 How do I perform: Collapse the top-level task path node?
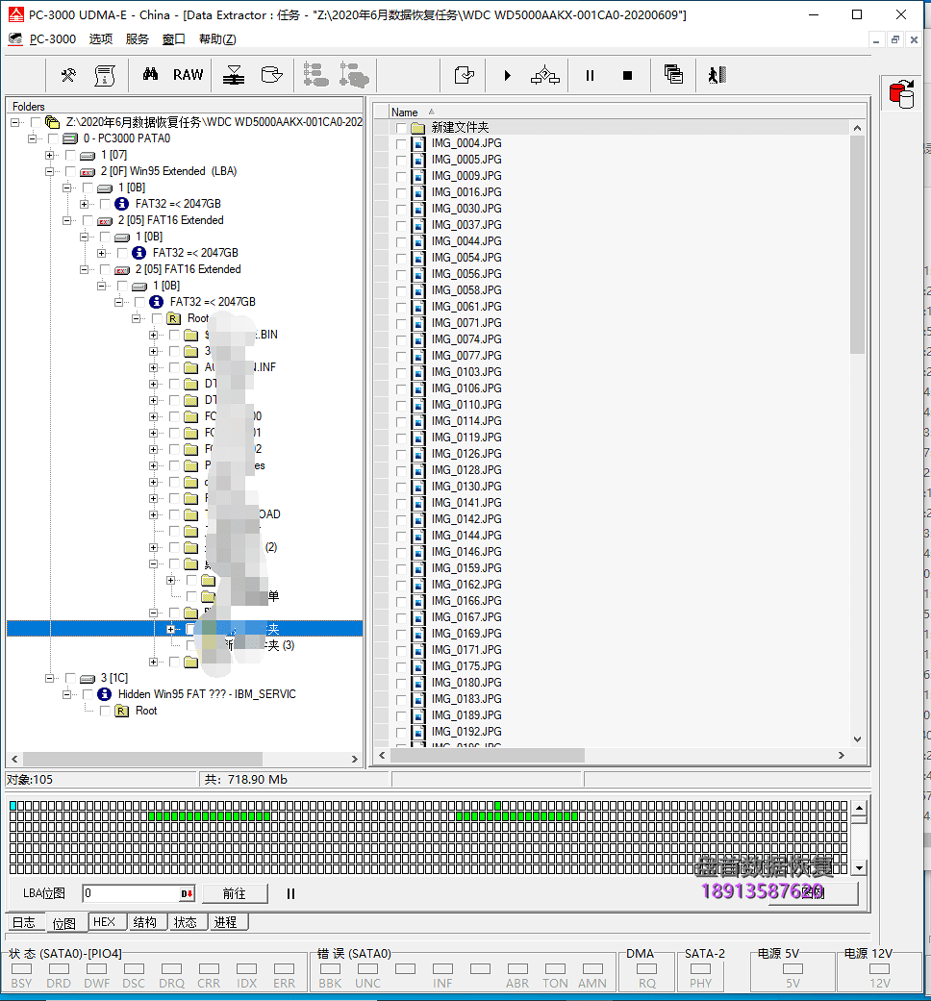coord(15,122)
